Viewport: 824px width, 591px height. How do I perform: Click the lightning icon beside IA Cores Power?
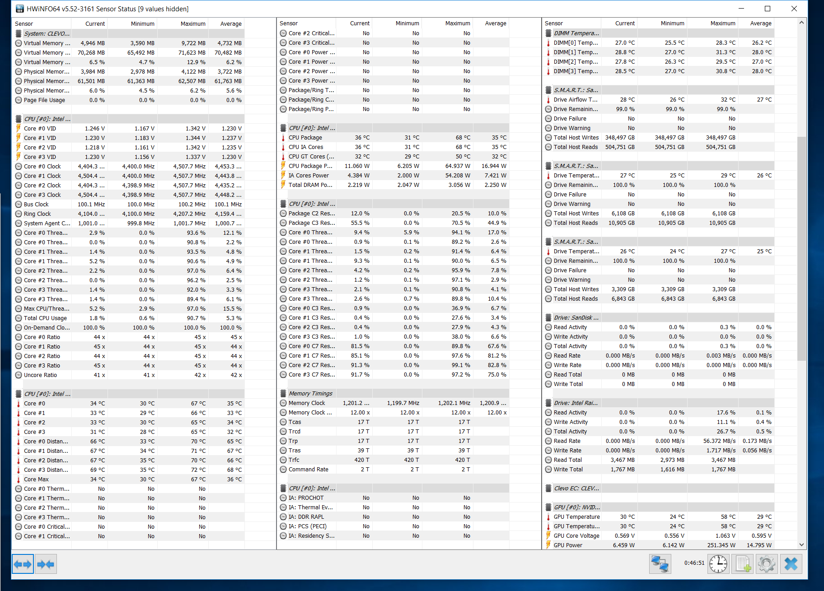[x=283, y=175]
